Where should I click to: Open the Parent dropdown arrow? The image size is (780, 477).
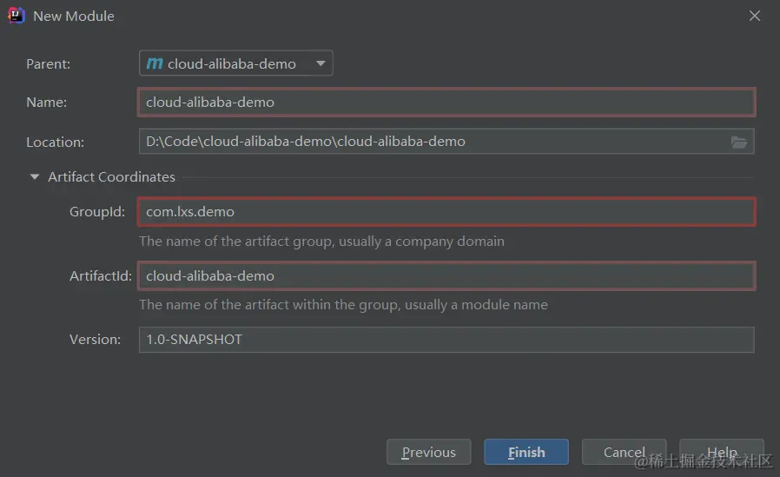(x=321, y=63)
